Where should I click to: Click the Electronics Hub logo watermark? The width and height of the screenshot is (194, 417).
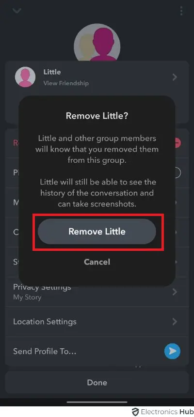pos(163,412)
